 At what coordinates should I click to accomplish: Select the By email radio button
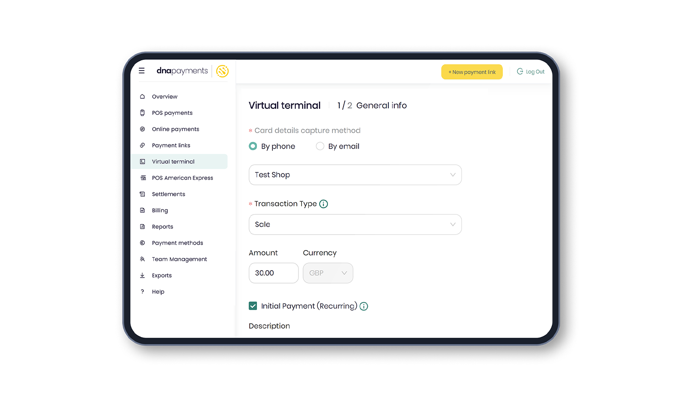(x=320, y=146)
